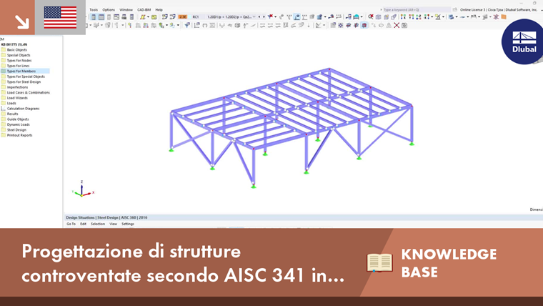Viewport: 543px width, 306px height.
Task: Click the blue diamond view icon
Action: click(x=341, y=25)
